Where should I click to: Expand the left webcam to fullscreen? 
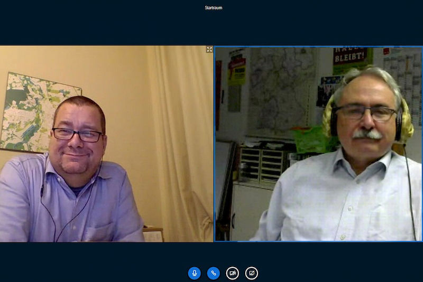click(209, 50)
